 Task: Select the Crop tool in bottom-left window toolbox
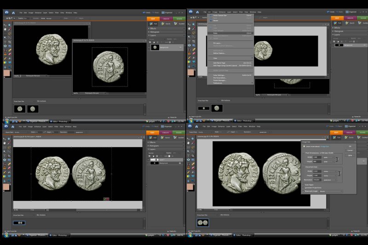(x=10, y=157)
